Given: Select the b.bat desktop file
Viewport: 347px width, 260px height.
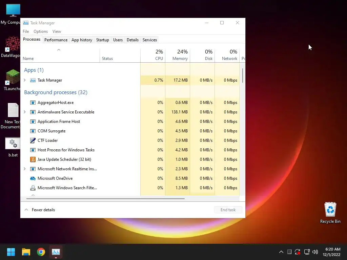Looking at the screenshot, I should point(13,147).
